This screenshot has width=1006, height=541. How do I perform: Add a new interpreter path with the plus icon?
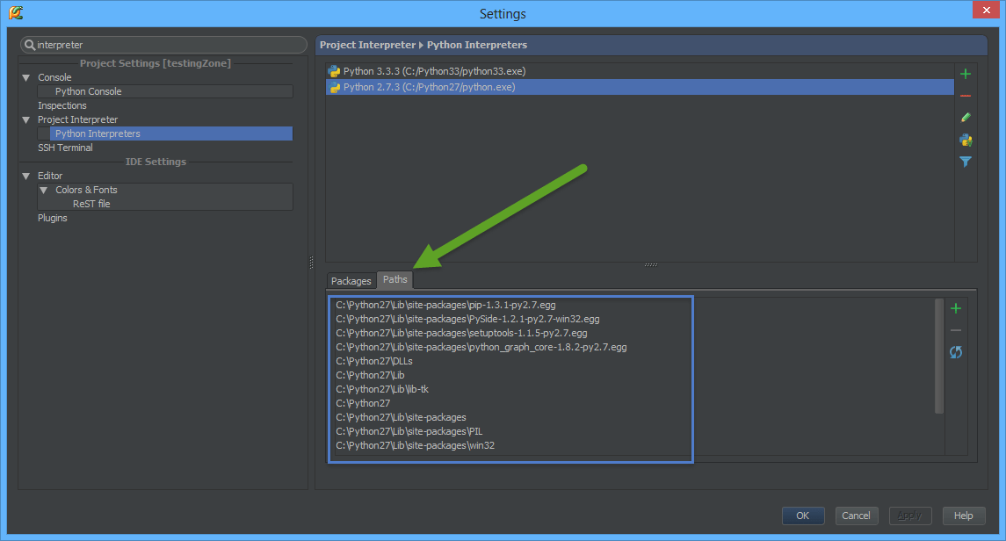956,308
